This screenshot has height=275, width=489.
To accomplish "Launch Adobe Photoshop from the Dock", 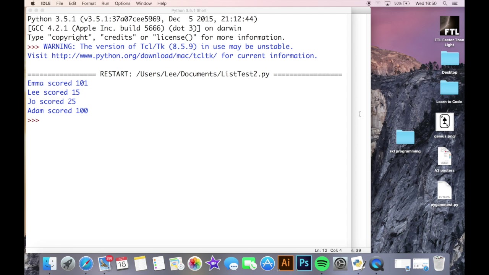I will click(x=304, y=264).
